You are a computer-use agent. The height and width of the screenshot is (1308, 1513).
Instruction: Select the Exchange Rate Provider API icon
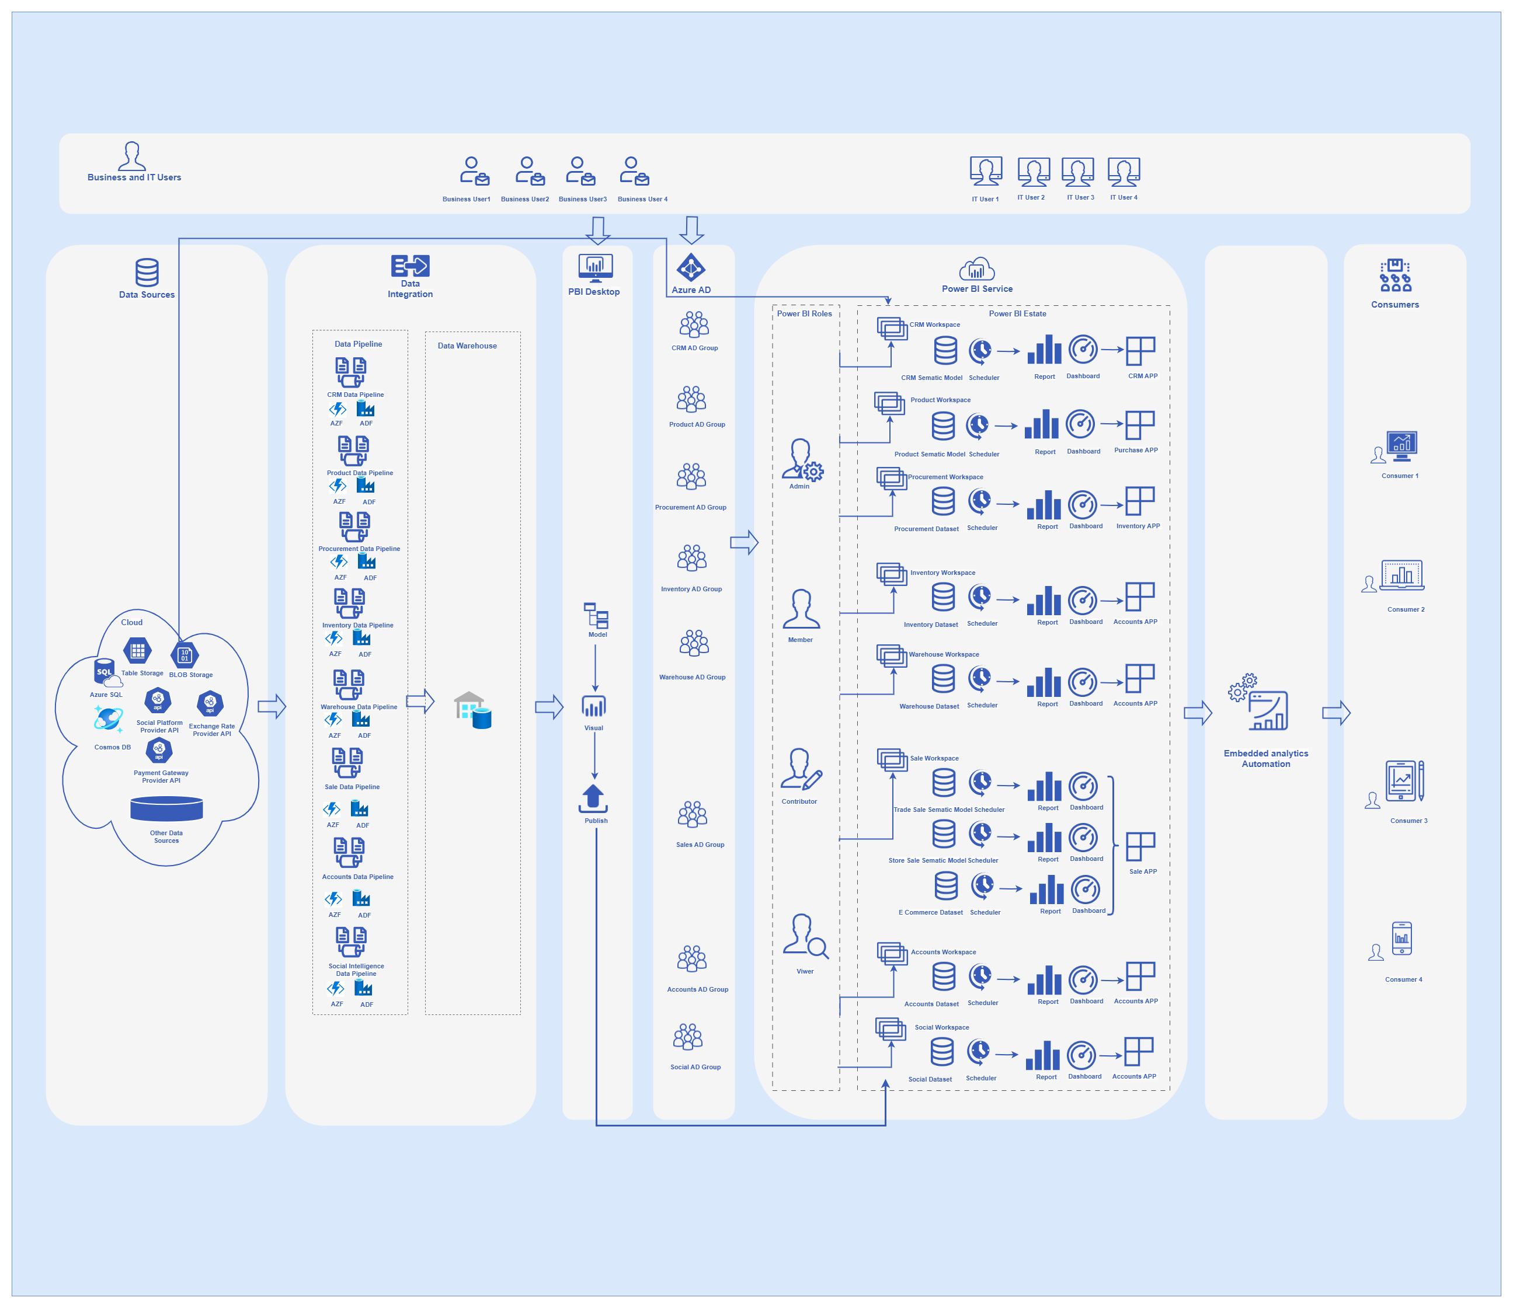pos(210,704)
